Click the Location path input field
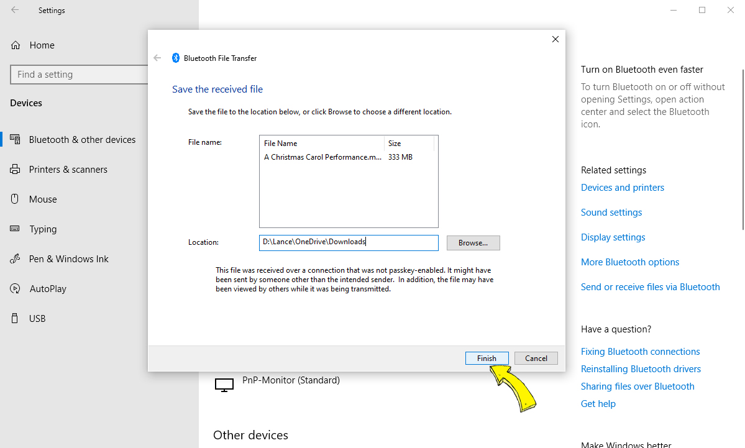This screenshot has height=448, width=745. tap(349, 243)
